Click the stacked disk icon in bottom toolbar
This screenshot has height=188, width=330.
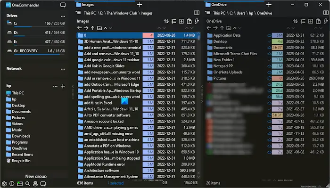[x=35, y=184]
